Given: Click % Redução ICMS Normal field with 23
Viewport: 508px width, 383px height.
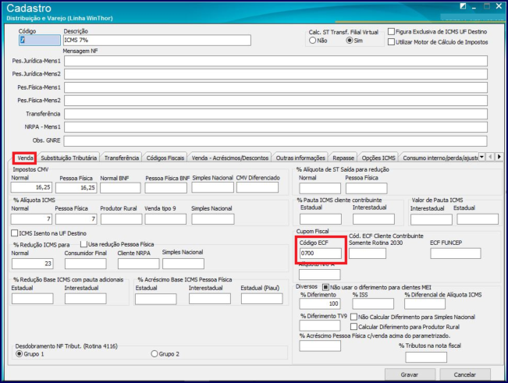Looking at the screenshot, I should 33,264.
